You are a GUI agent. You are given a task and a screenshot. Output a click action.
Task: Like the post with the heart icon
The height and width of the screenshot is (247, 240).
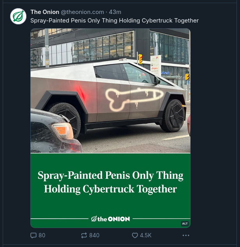[x=135, y=235]
